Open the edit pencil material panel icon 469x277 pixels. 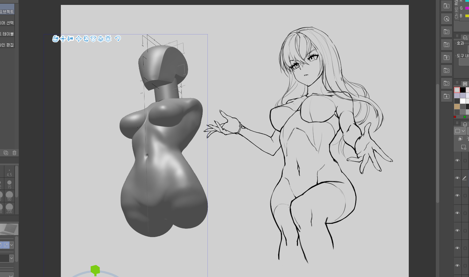[x=447, y=45]
